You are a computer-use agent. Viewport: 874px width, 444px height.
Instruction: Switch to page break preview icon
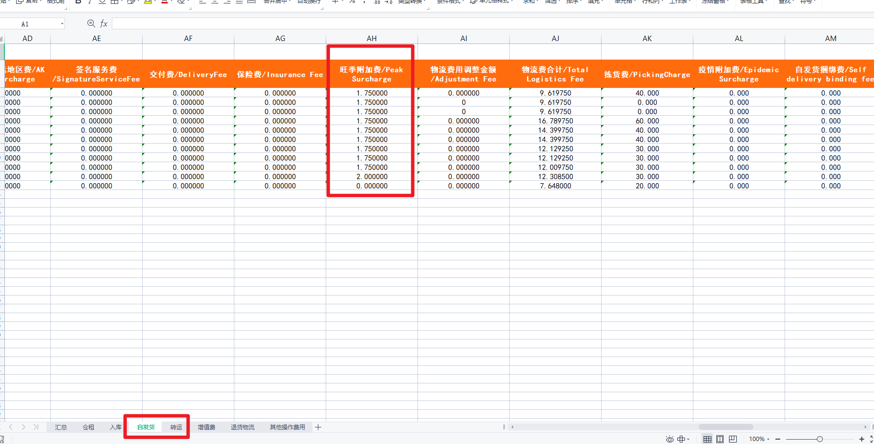tap(732, 439)
